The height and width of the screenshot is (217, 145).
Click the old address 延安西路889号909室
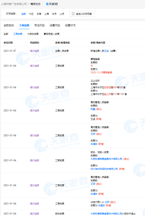click(x=115, y=87)
